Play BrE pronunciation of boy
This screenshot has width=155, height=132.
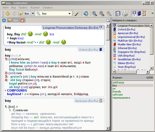(30, 34)
